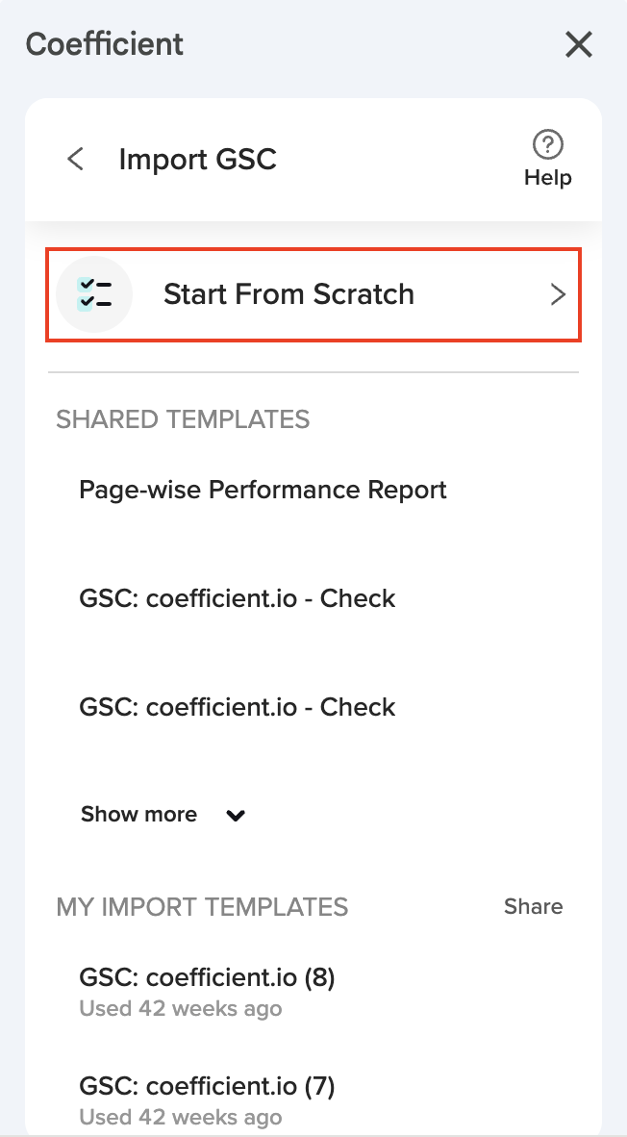Open the Page-wise Performance Report template

263,490
